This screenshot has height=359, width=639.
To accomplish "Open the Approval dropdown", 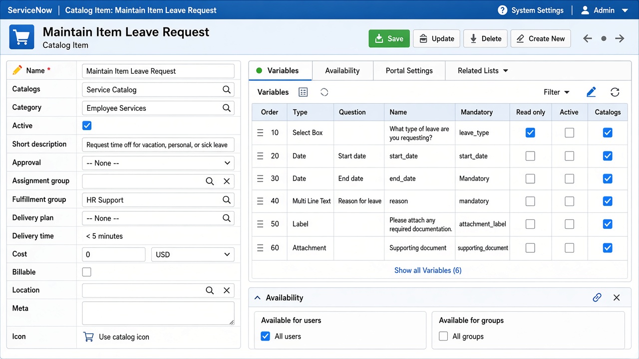I will click(158, 163).
